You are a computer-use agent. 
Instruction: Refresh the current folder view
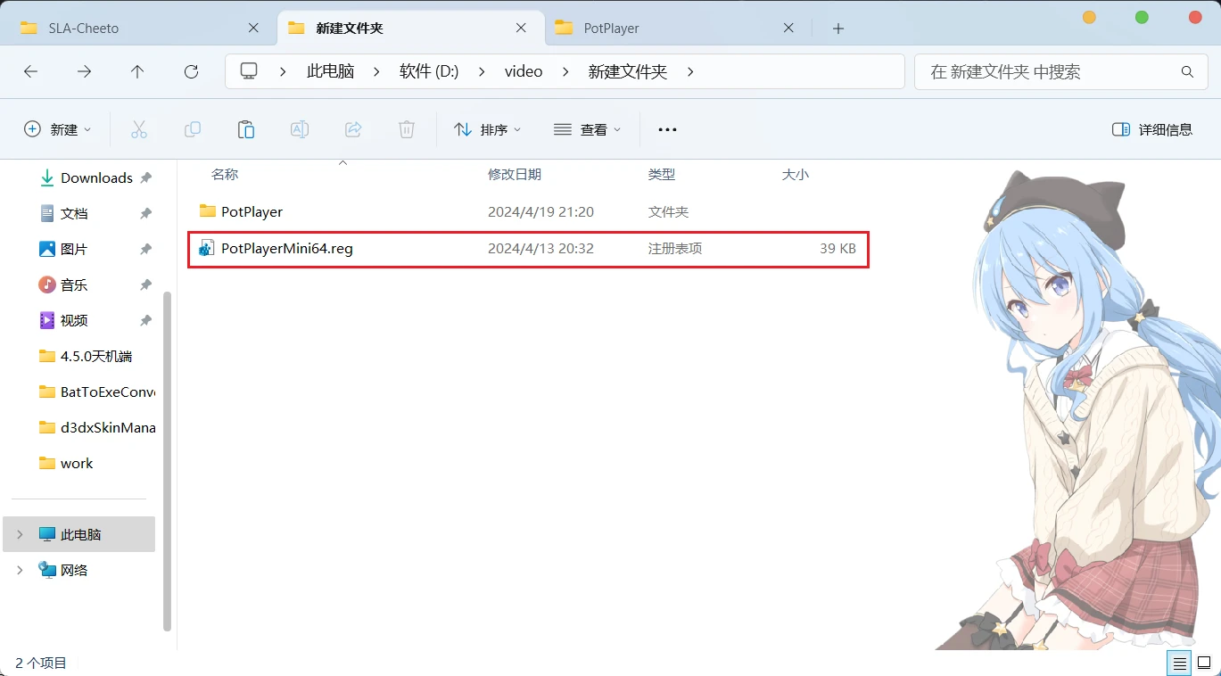[x=191, y=71]
